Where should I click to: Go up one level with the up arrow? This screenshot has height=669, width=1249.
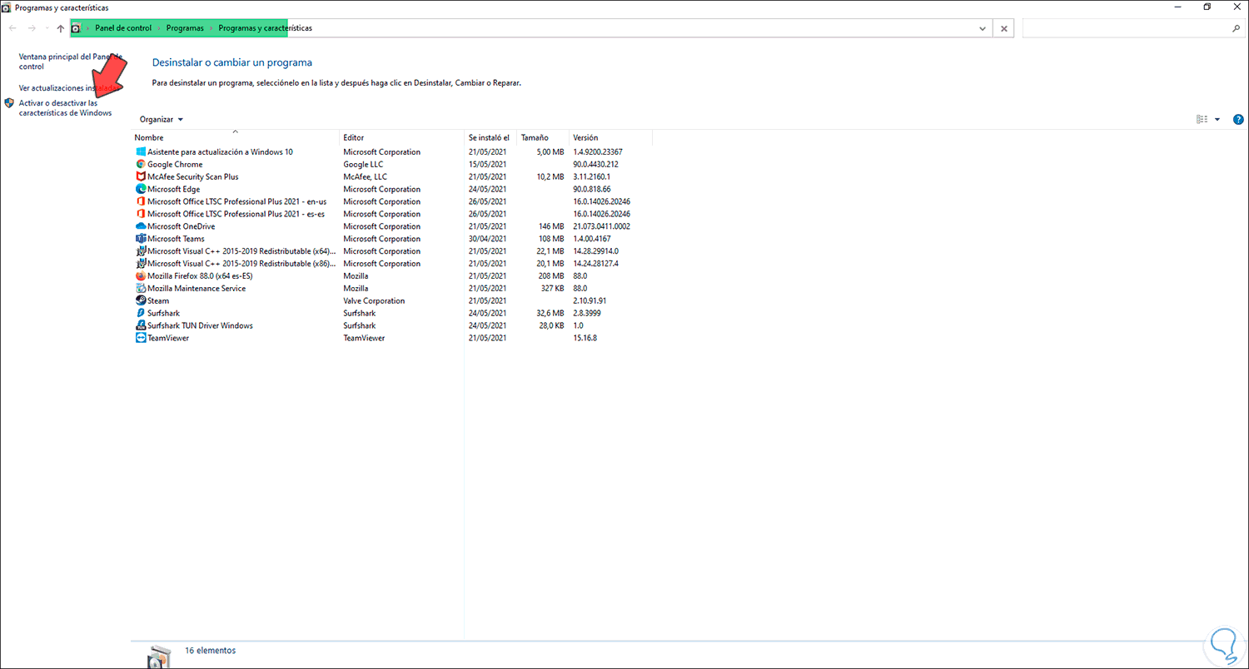61,28
